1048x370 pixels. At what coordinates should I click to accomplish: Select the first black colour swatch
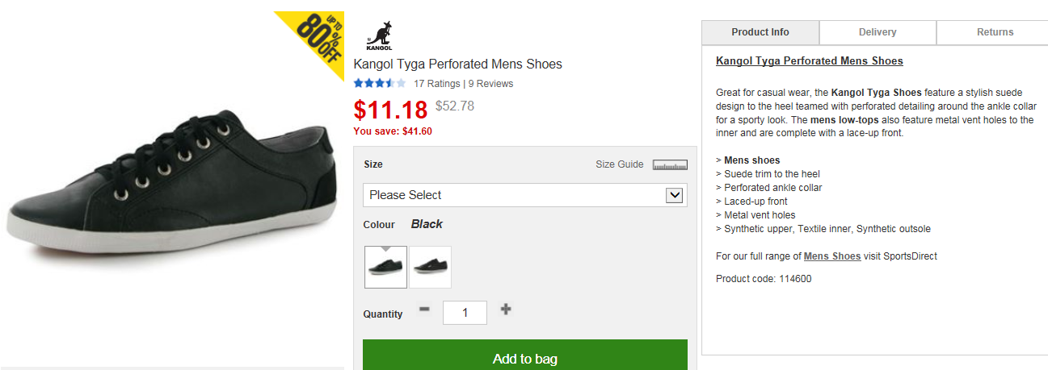pos(385,268)
